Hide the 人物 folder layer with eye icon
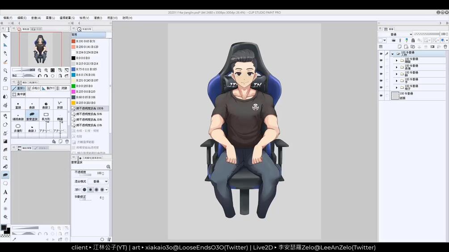 click(381, 54)
